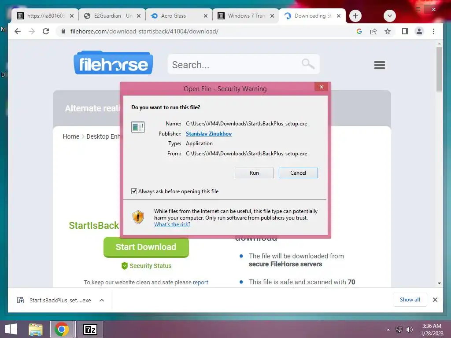
Task: Select the Downloading tab
Action: click(312, 16)
